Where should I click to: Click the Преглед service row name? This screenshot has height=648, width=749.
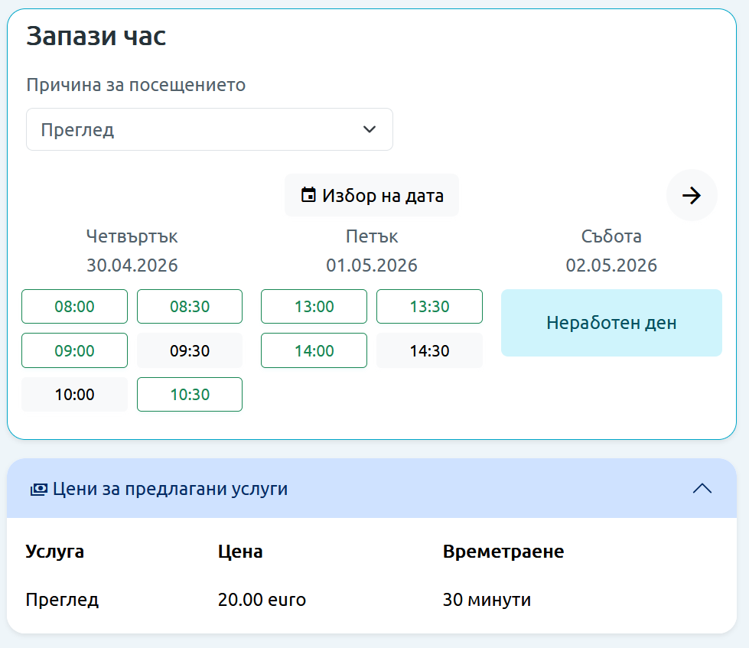click(x=62, y=600)
